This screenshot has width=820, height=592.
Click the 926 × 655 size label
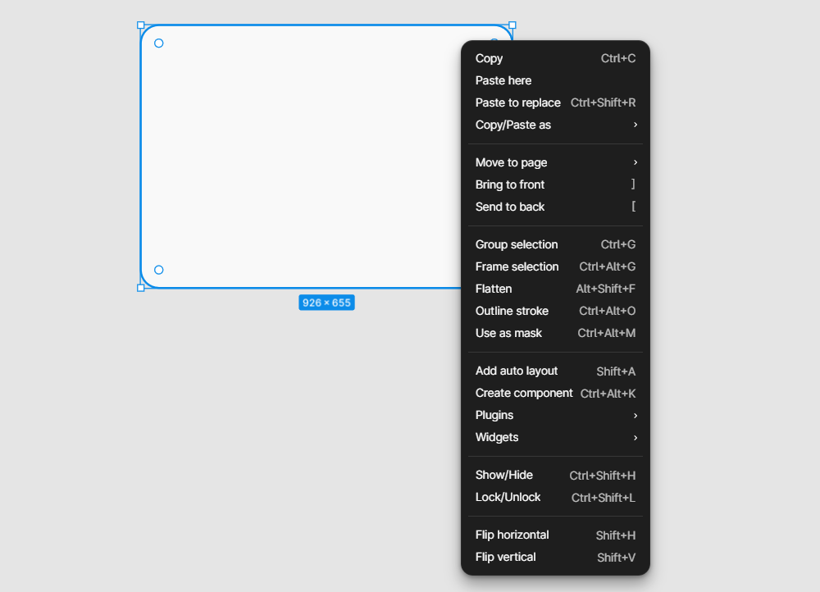[x=327, y=303]
